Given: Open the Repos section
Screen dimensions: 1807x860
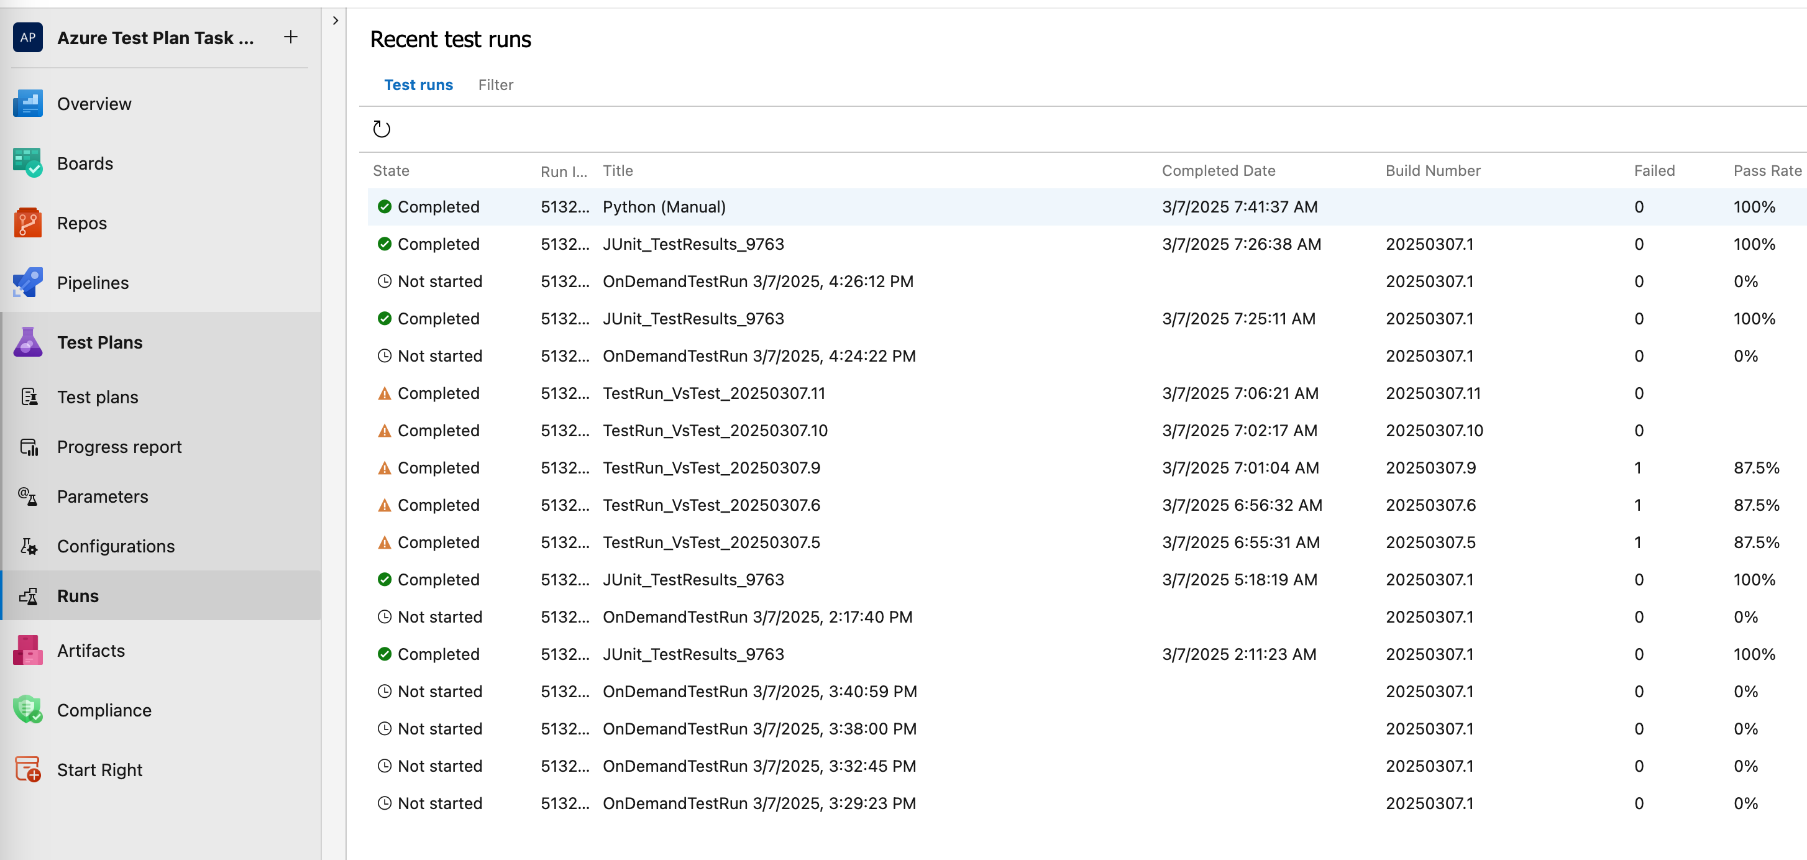Looking at the screenshot, I should (81, 223).
